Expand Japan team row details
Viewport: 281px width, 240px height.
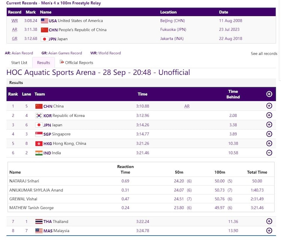pyautogui.click(x=269, y=125)
